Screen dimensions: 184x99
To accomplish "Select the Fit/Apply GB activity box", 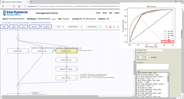I will pos(42,51).
